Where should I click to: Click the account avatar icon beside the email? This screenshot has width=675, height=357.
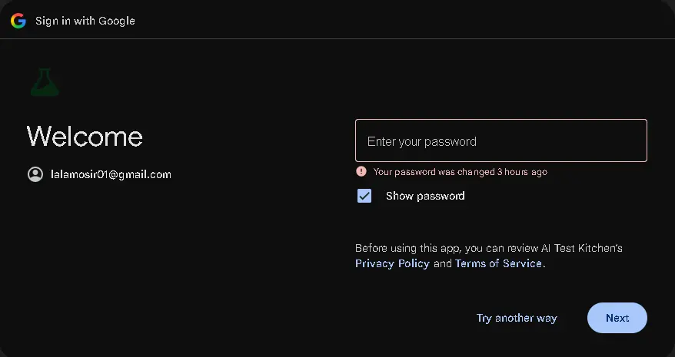[x=35, y=174]
